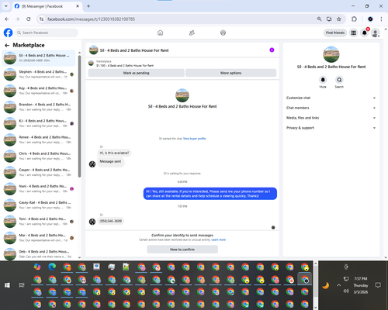This screenshot has height=310, width=388.
Task: Click the purple conversation info icon
Action: tap(272, 50)
